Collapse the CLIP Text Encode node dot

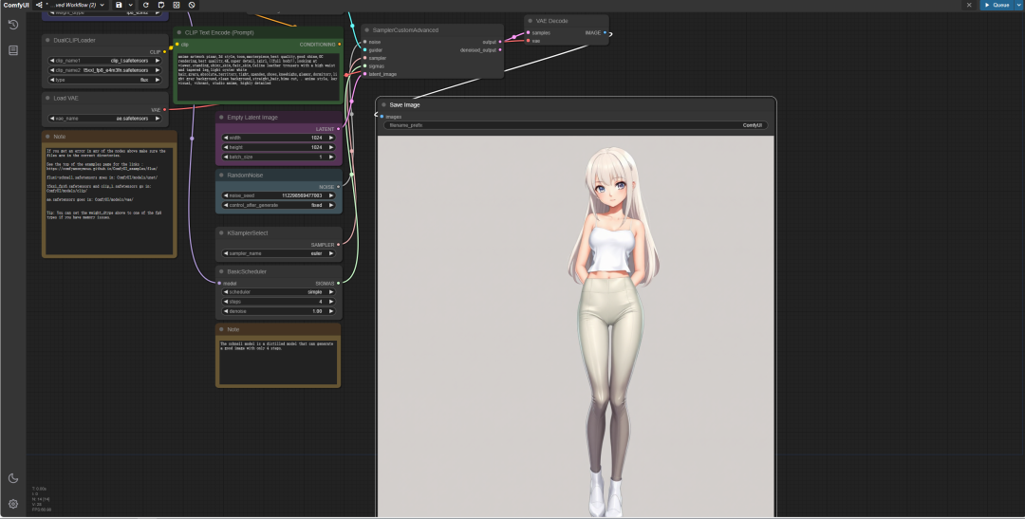[x=179, y=32]
